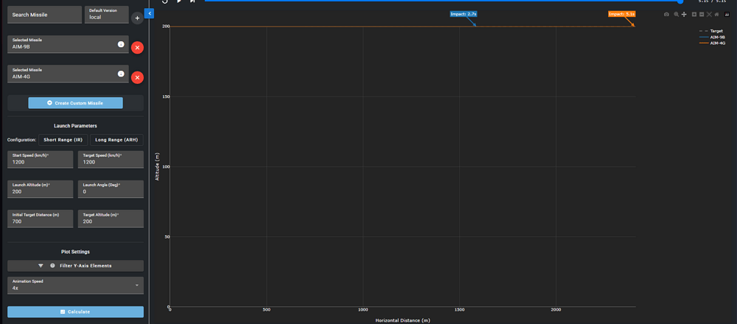This screenshot has height=324, width=737.
Task: Toggle AIM-9B trace in legend
Action: pos(712,37)
